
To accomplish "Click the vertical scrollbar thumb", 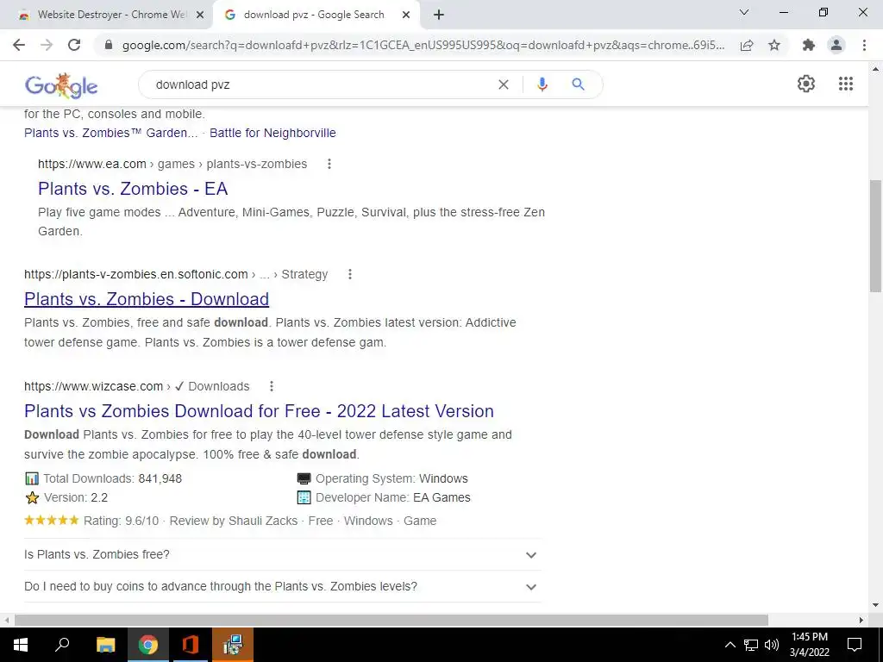I will [x=875, y=236].
